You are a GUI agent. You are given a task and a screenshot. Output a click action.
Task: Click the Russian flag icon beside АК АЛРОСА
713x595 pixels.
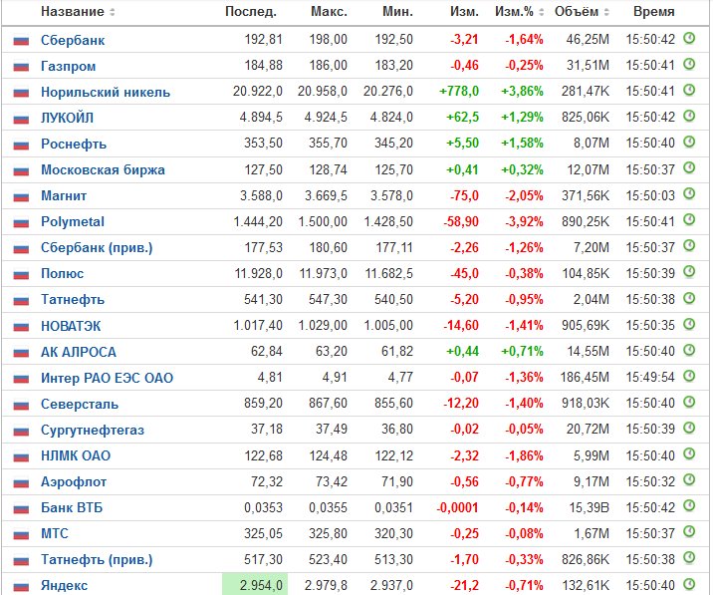click(x=21, y=353)
